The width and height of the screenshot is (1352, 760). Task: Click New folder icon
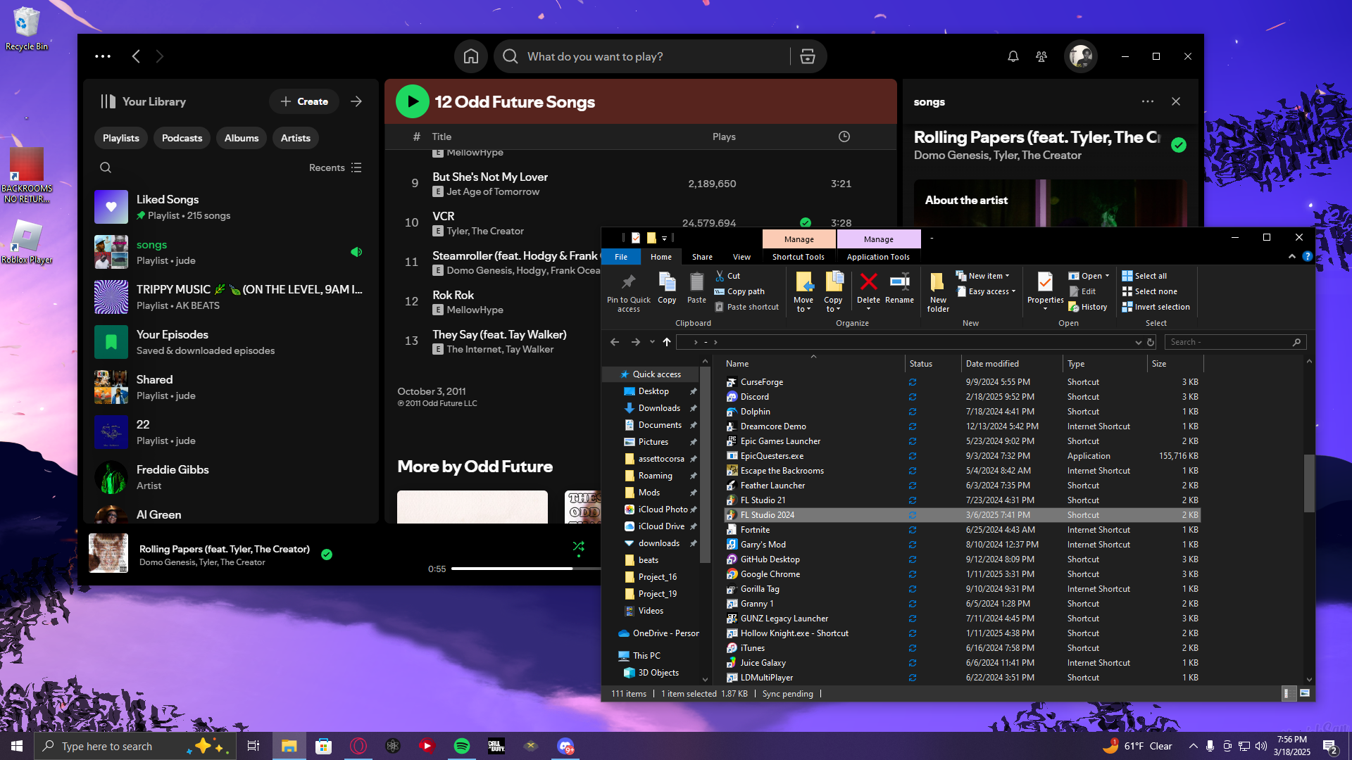tap(938, 291)
